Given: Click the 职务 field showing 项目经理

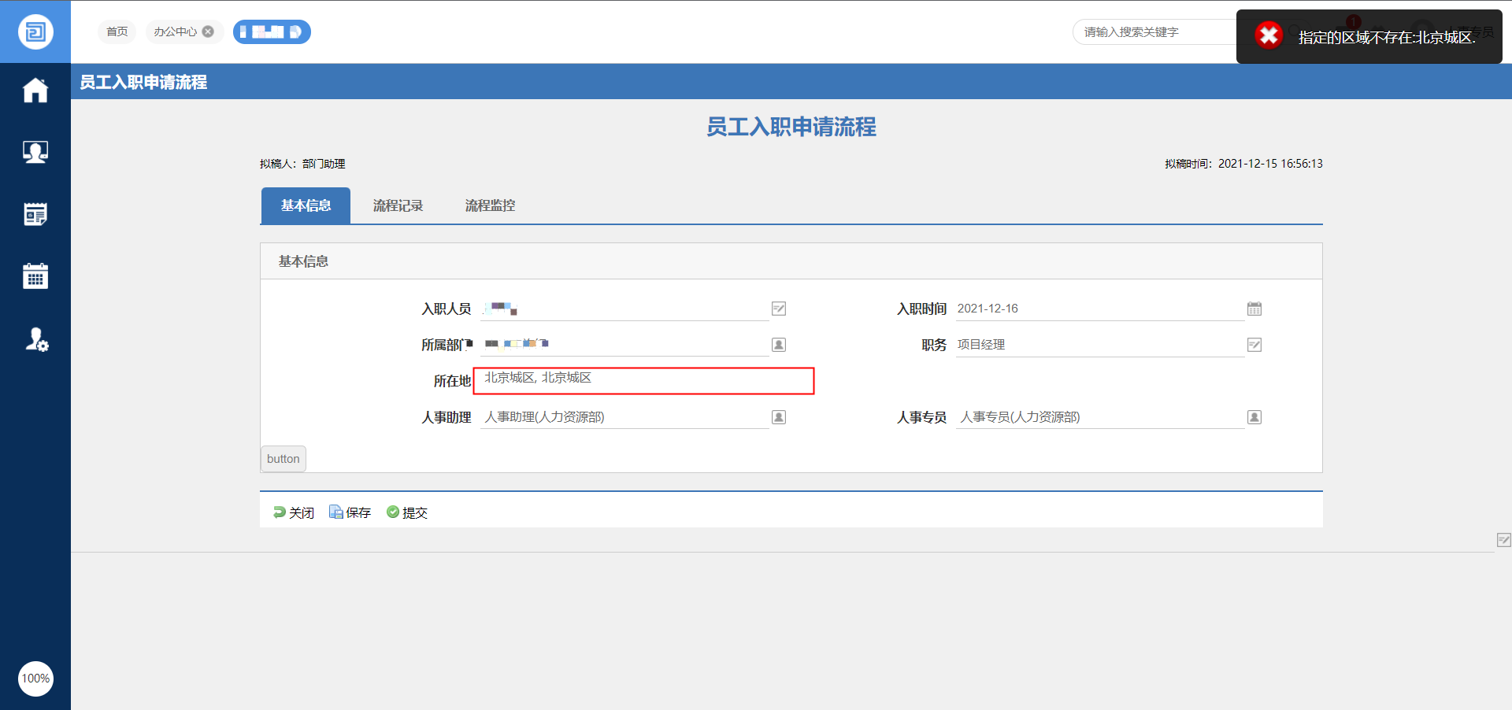Looking at the screenshot, I should [1100, 345].
